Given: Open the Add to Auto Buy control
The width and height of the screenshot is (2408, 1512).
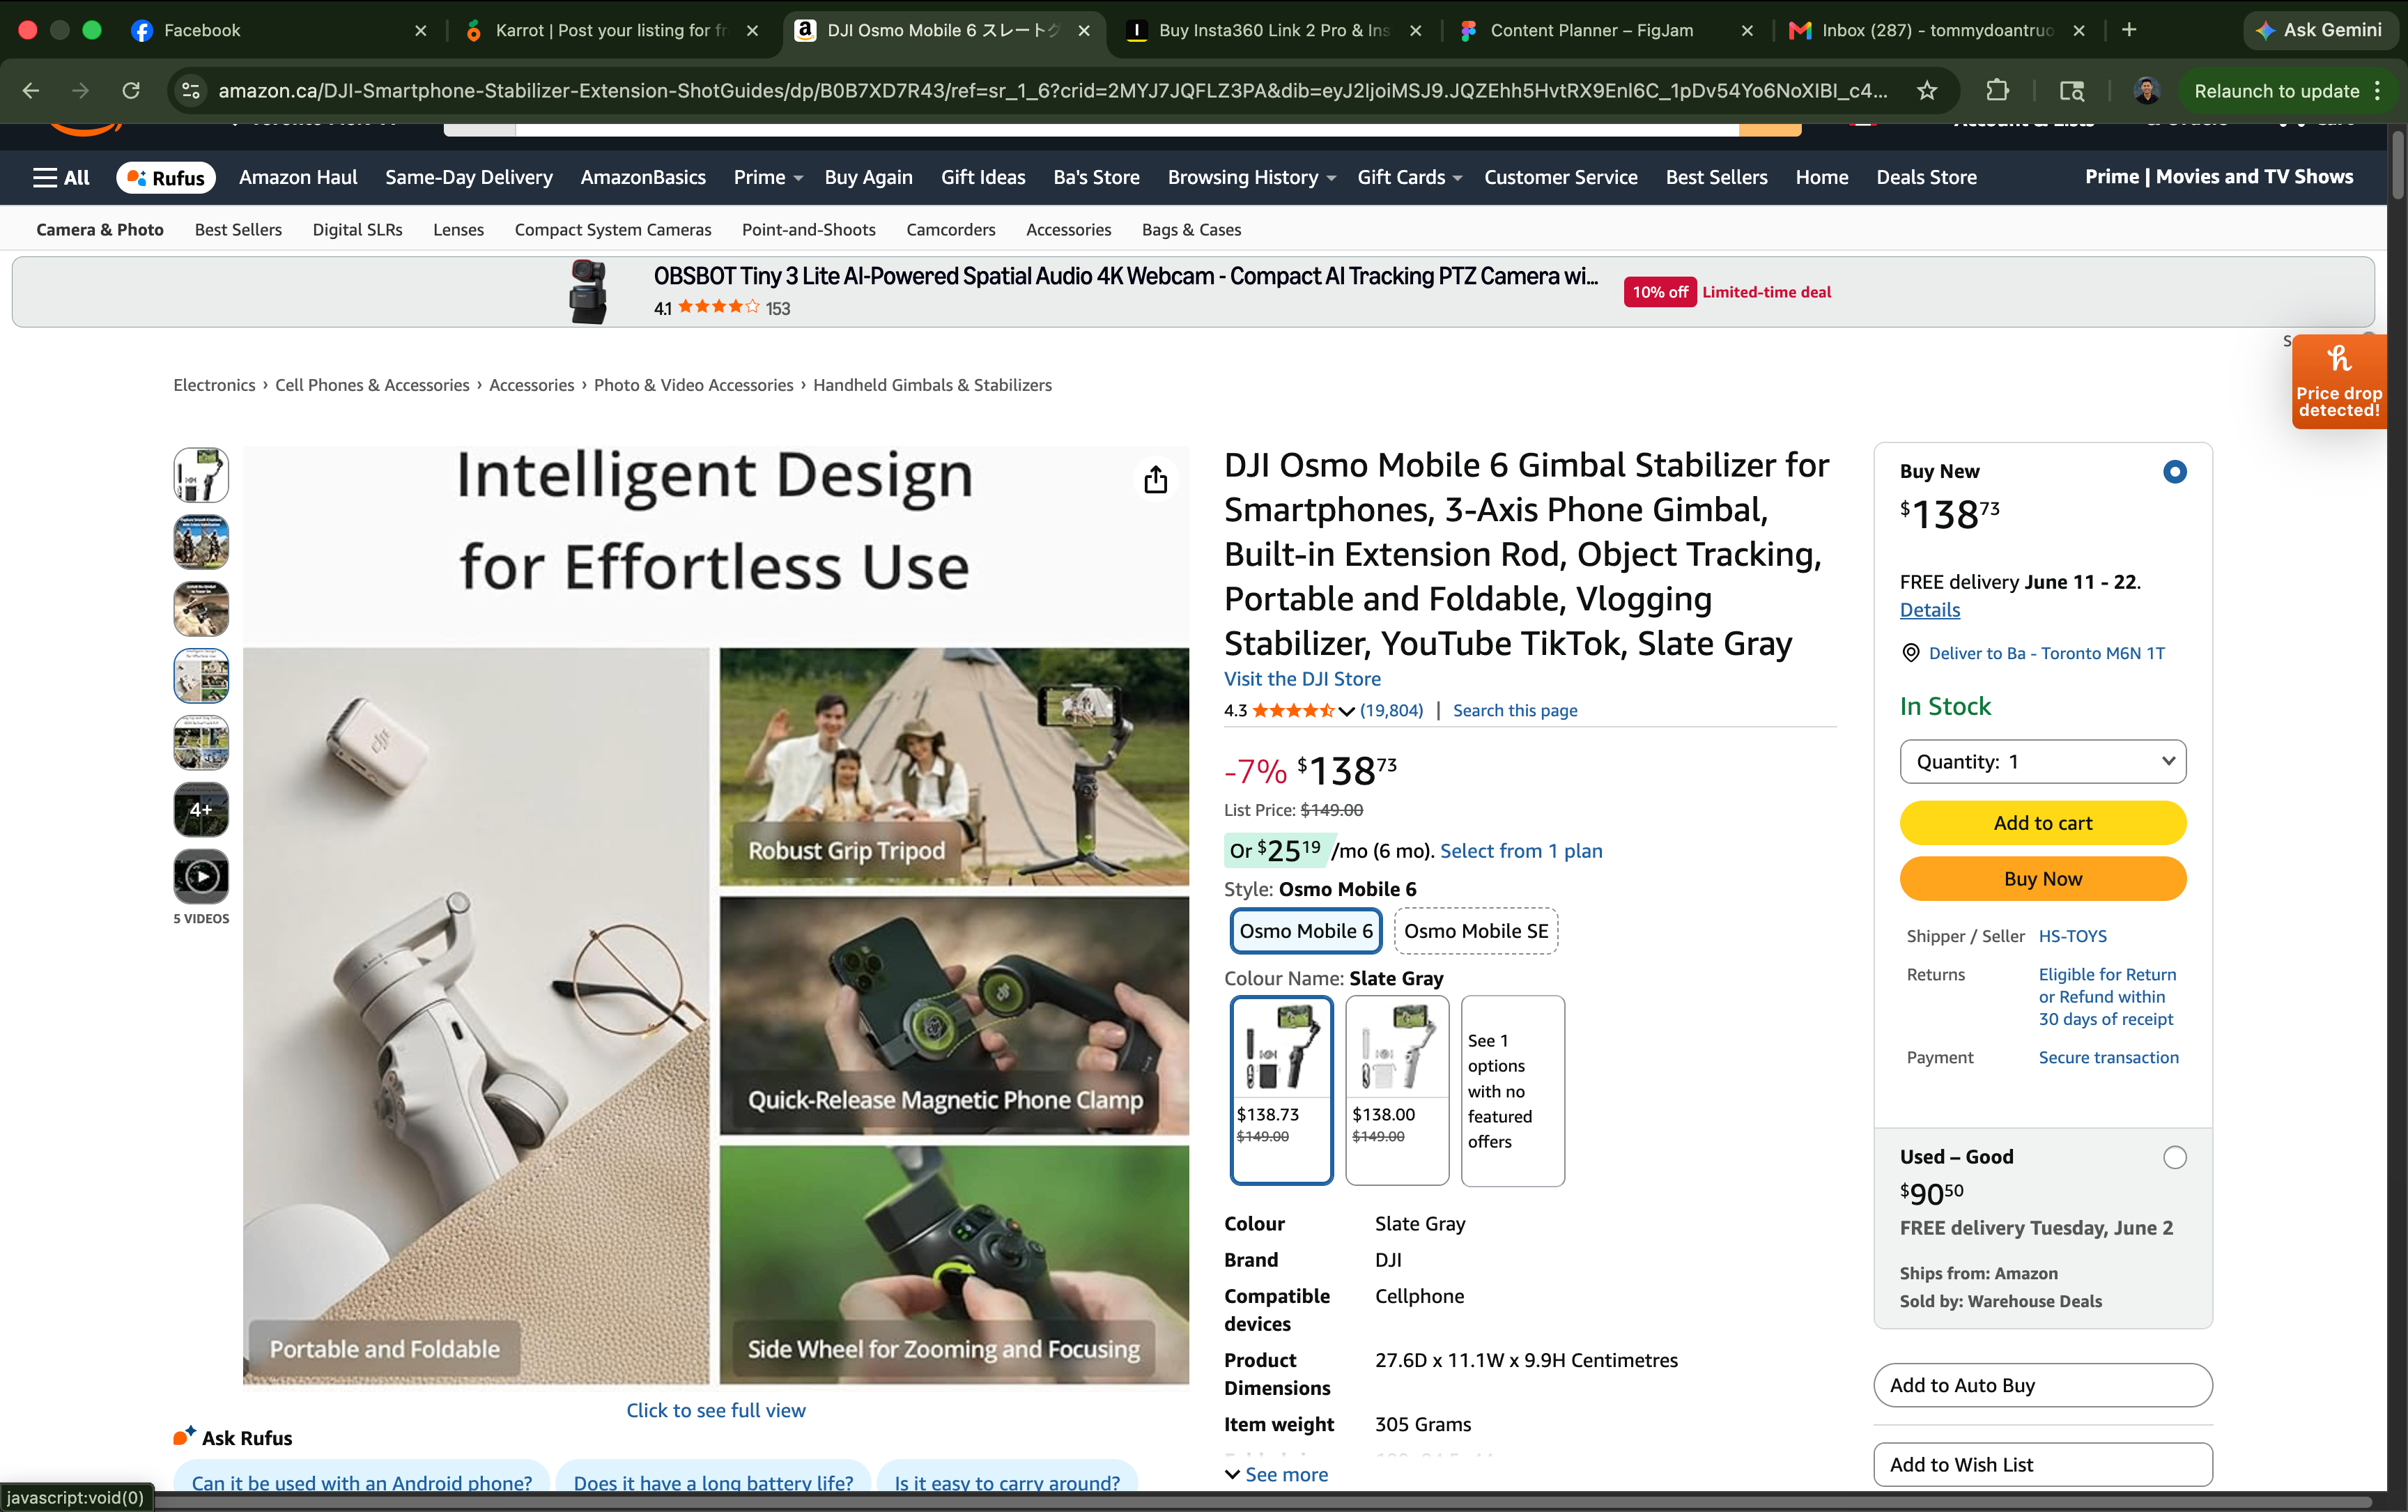Looking at the screenshot, I should [2042, 1385].
